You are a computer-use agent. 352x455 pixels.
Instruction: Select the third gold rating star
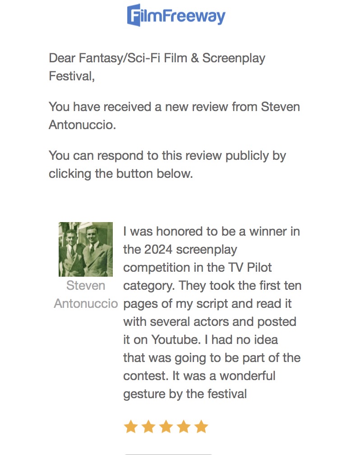click(x=166, y=427)
